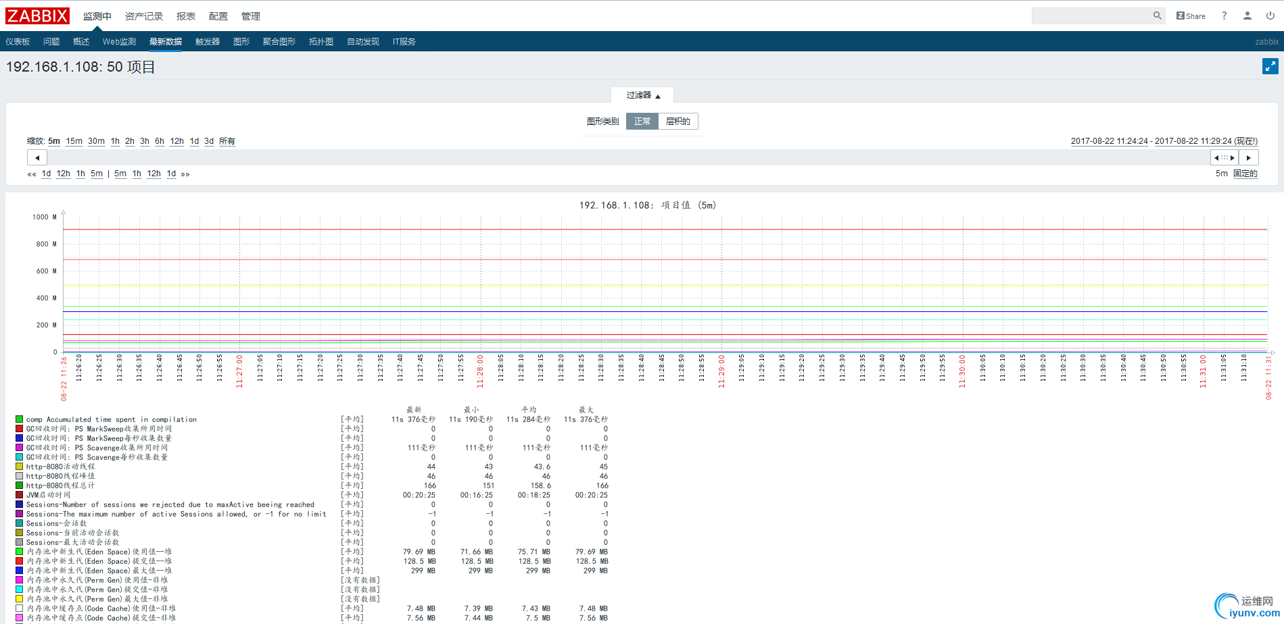Click the right arrow on time scrollbar
The width and height of the screenshot is (1284, 624).
pyautogui.click(x=1248, y=157)
